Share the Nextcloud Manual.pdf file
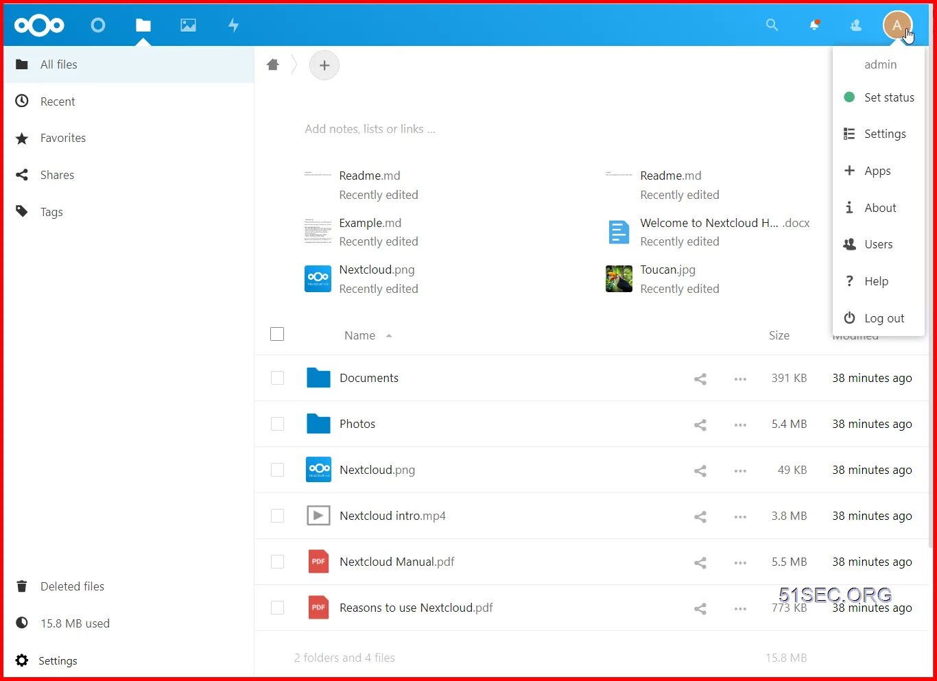This screenshot has height=681, width=937. point(700,562)
